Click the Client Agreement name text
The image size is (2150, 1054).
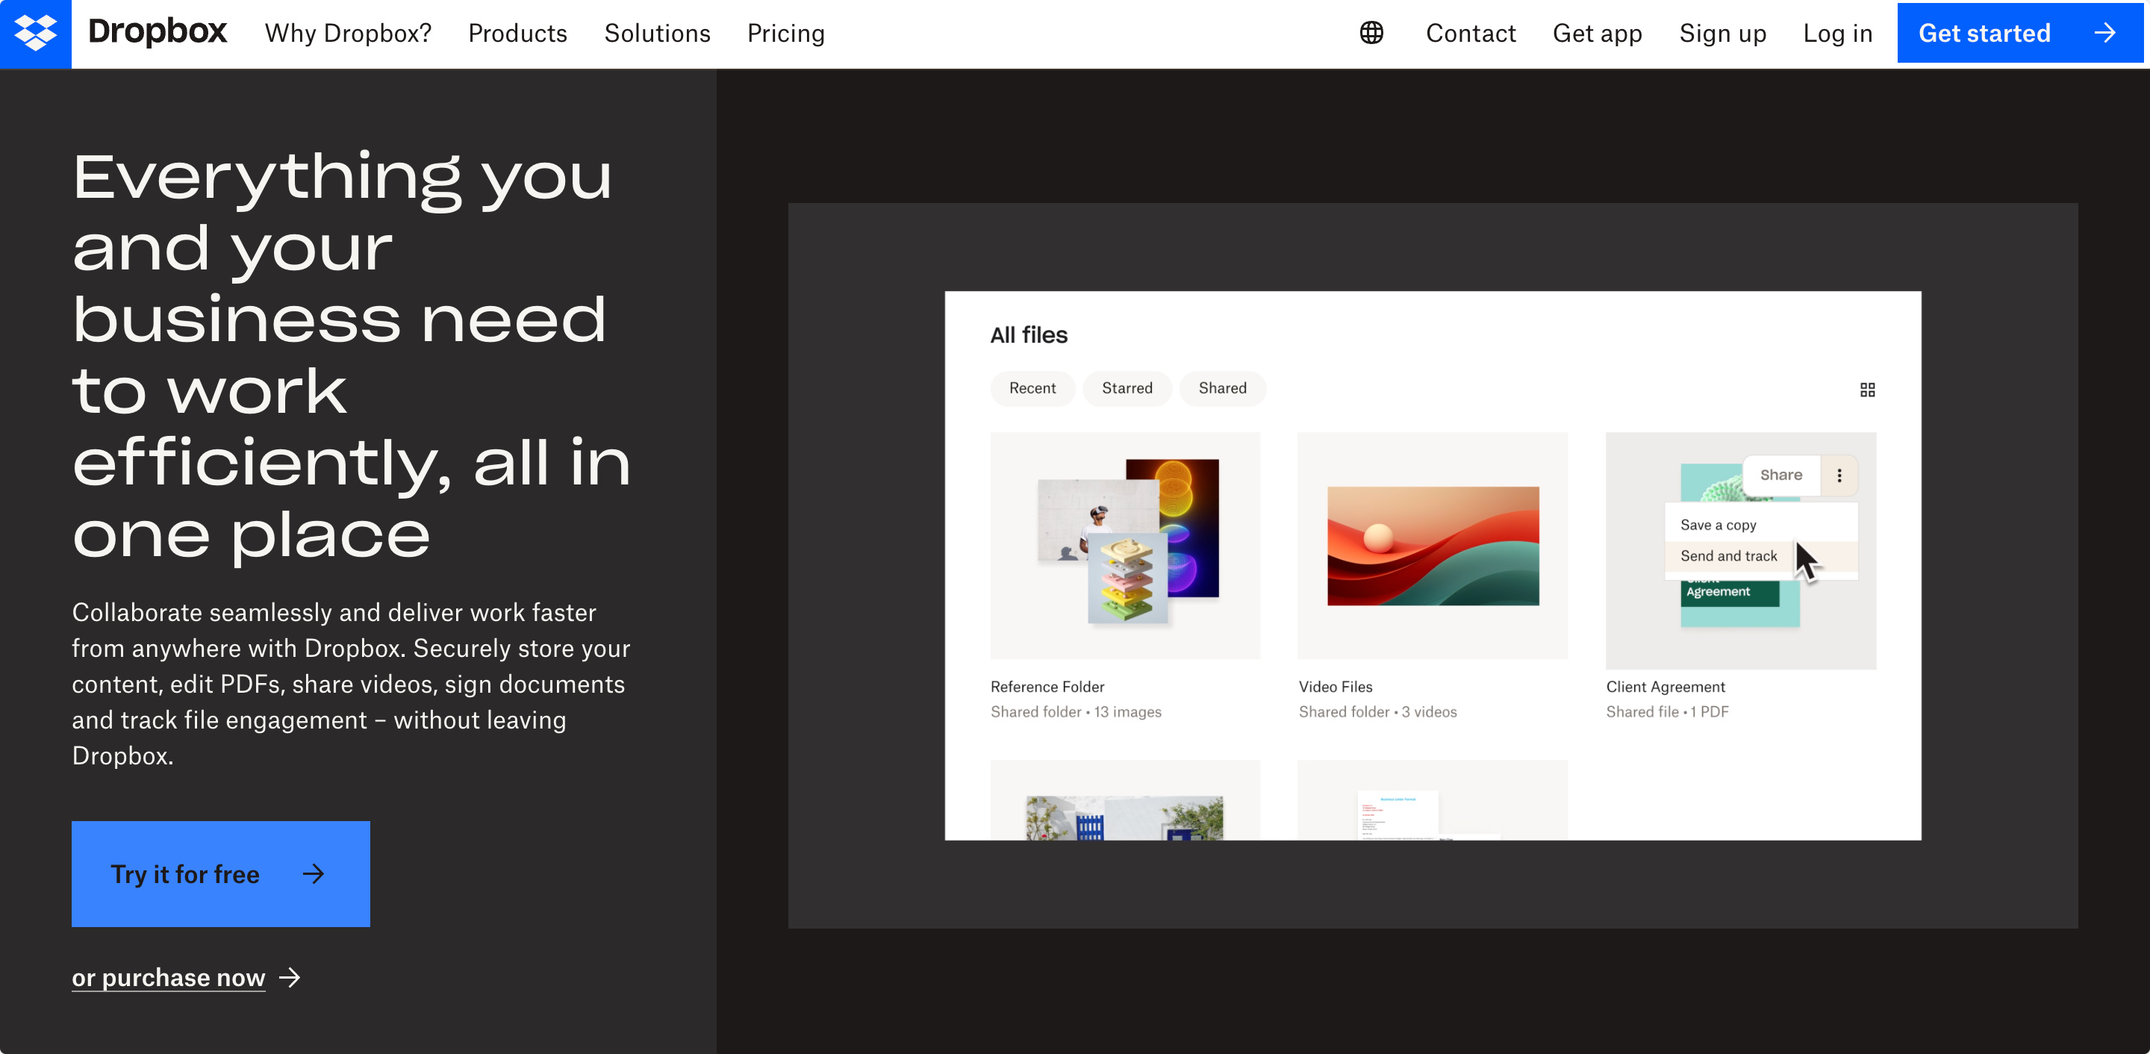pos(1665,687)
